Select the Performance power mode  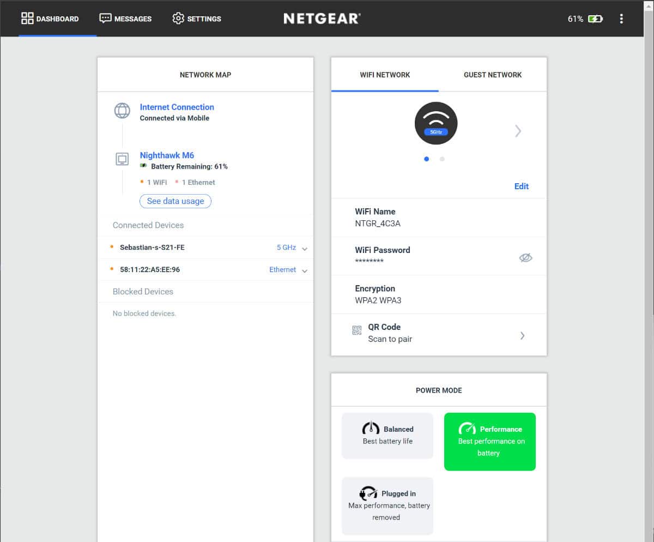[x=490, y=442]
